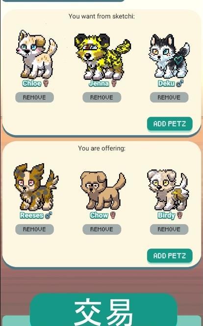This screenshot has width=203, height=326.
Task: Select Jenna the yellow leopard pet
Action: pyautogui.click(x=102, y=56)
